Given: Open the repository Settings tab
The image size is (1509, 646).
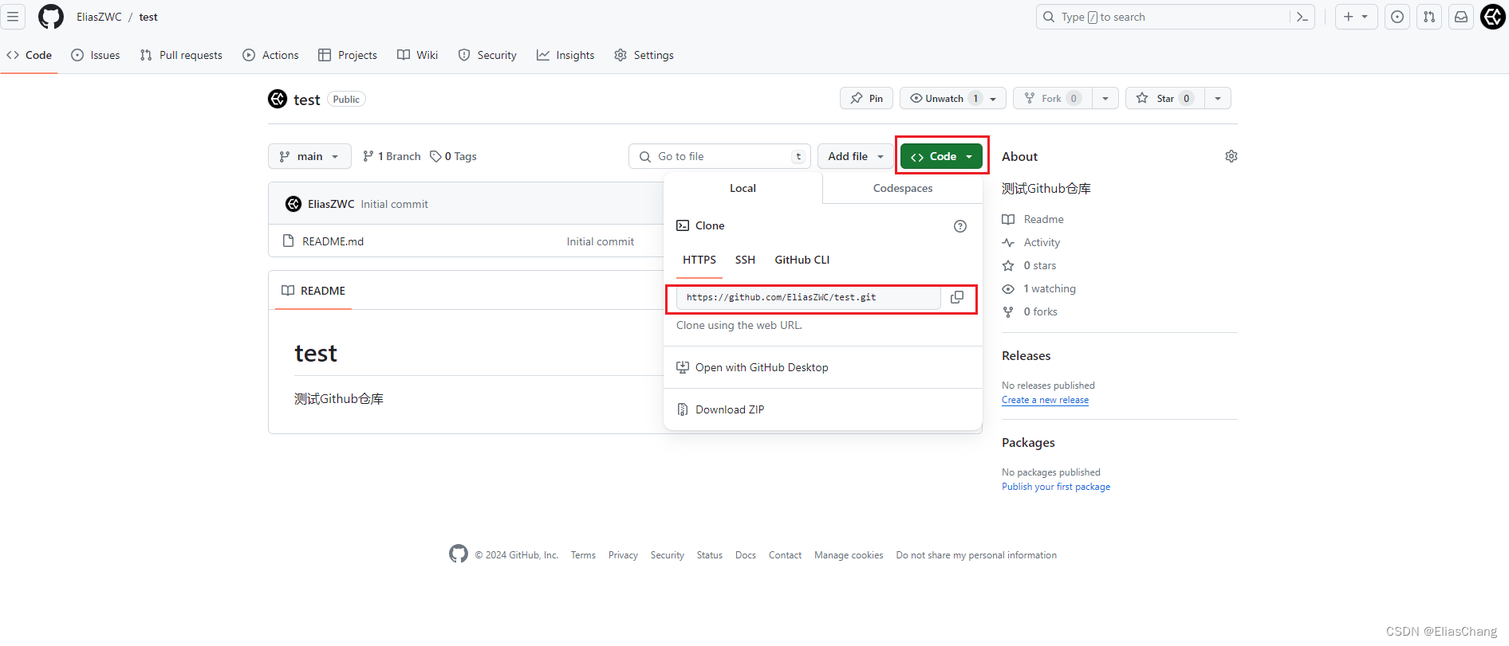Looking at the screenshot, I should pyautogui.click(x=644, y=55).
